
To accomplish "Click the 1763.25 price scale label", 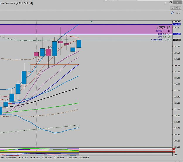I will pos(177,28).
